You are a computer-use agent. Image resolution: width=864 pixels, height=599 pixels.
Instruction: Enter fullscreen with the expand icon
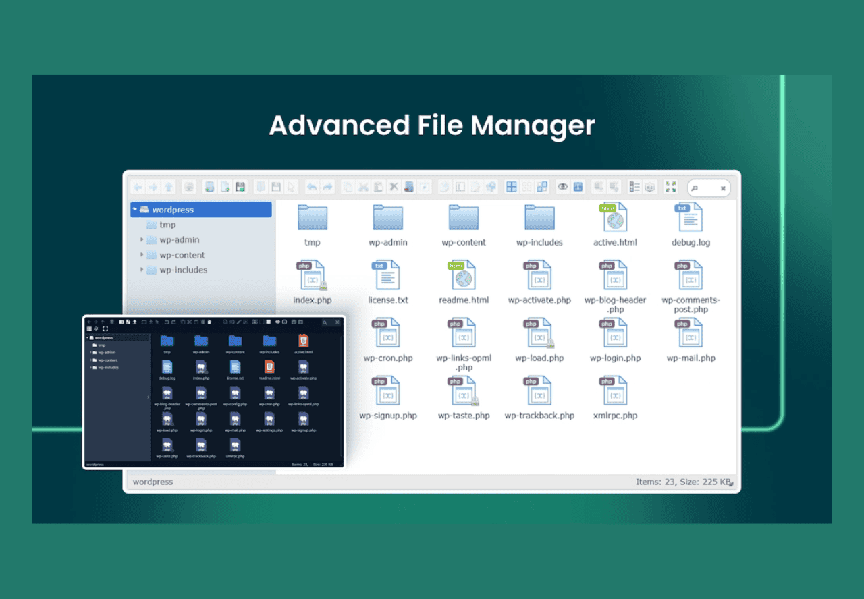(x=670, y=187)
